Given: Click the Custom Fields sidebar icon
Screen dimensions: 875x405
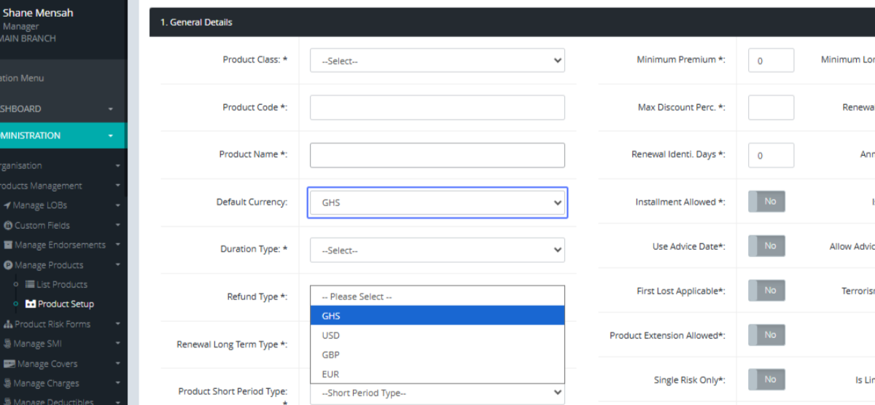Looking at the screenshot, I should pos(8,225).
